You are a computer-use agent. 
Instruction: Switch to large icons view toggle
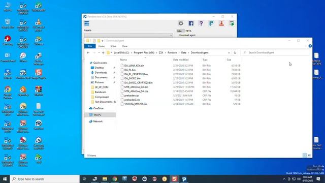[x=309, y=155]
